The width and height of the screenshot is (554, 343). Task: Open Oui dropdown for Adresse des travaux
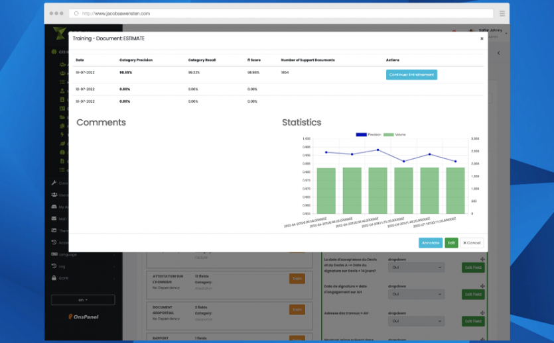point(416,321)
